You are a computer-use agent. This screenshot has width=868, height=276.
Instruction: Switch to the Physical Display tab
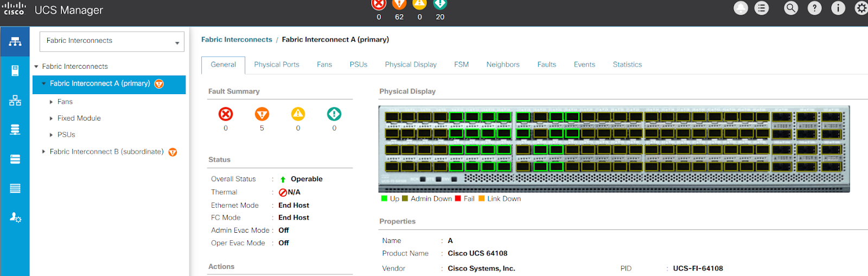tap(411, 64)
